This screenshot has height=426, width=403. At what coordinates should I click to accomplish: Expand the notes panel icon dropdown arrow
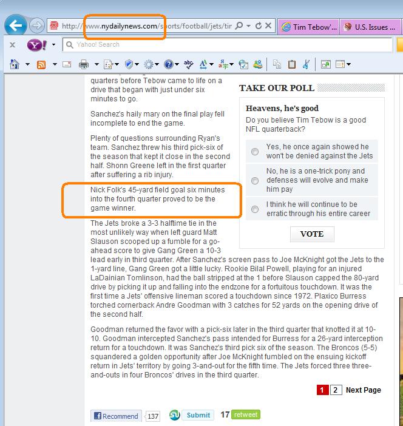(x=348, y=64)
